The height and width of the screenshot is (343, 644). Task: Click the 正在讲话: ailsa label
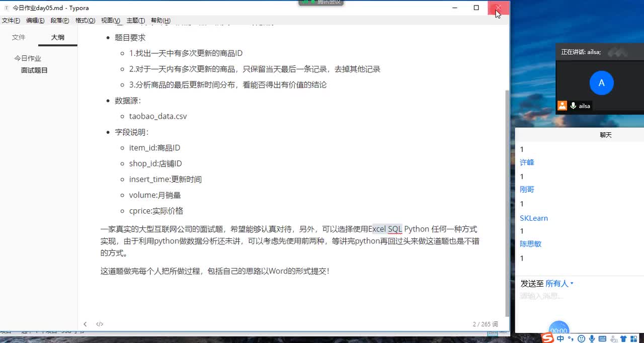[x=581, y=52]
